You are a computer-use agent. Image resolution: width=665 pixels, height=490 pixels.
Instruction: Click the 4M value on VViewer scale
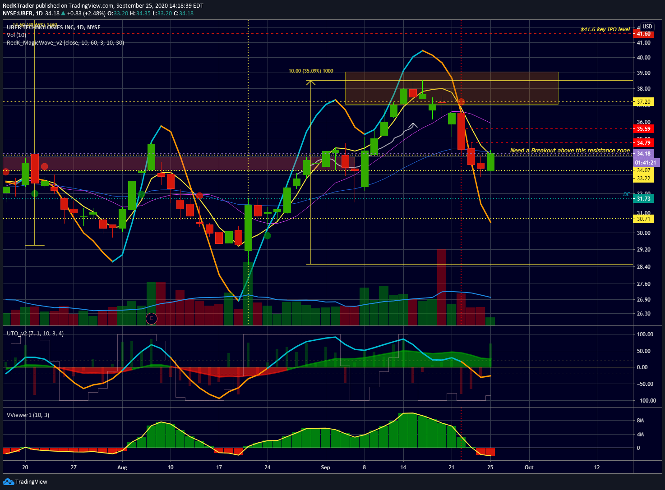640,435
